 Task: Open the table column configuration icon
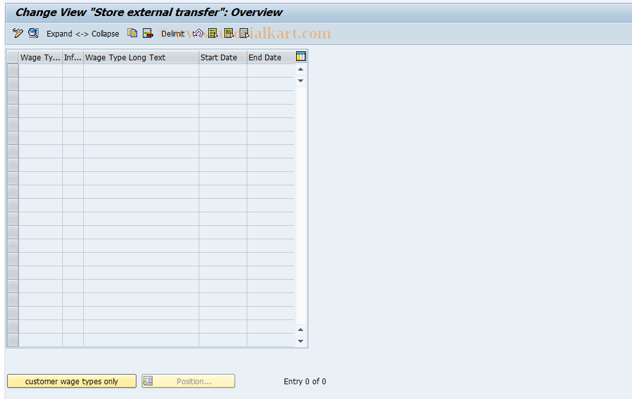click(301, 56)
